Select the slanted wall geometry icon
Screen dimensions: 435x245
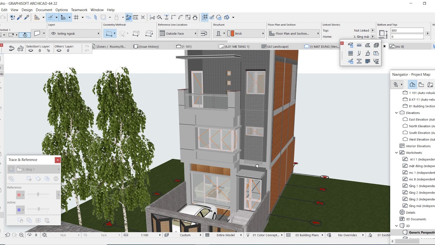coord(136,33)
